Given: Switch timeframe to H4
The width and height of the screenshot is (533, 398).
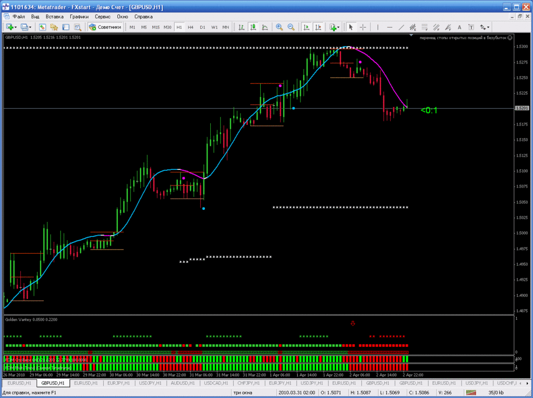Looking at the screenshot, I should click(x=190, y=27).
